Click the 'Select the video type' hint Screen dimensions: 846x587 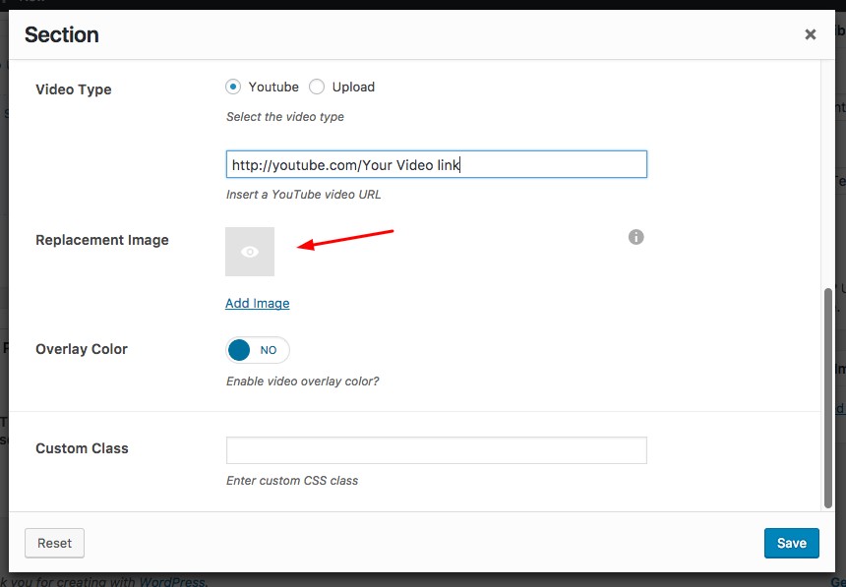(x=285, y=117)
